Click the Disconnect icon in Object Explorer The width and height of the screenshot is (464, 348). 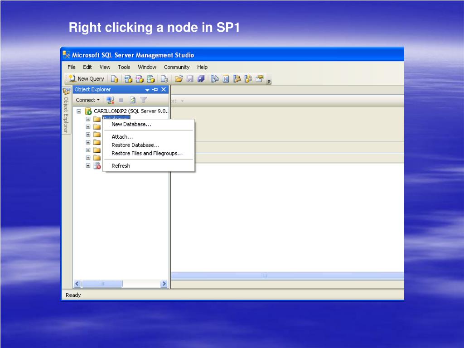(111, 100)
